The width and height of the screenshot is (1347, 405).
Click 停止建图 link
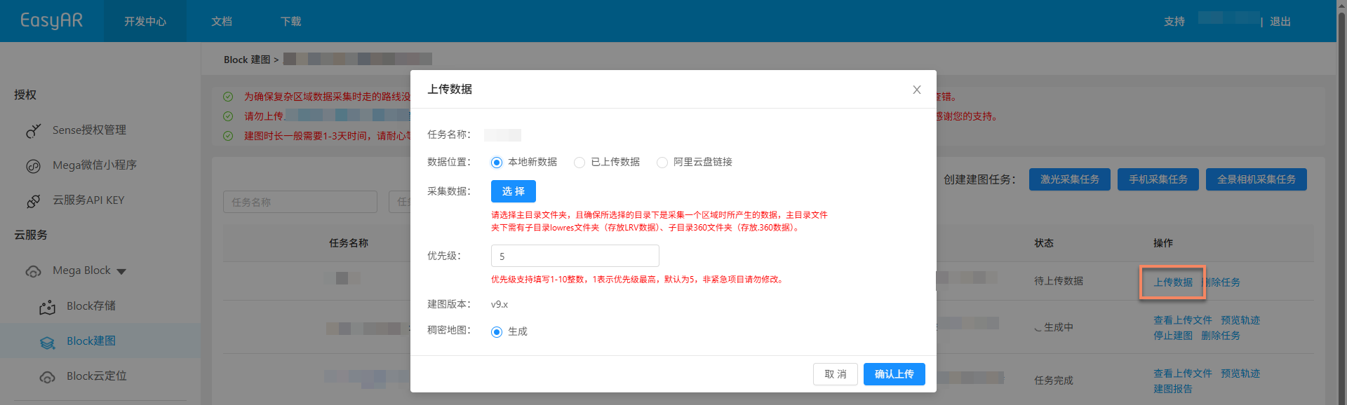(1173, 336)
